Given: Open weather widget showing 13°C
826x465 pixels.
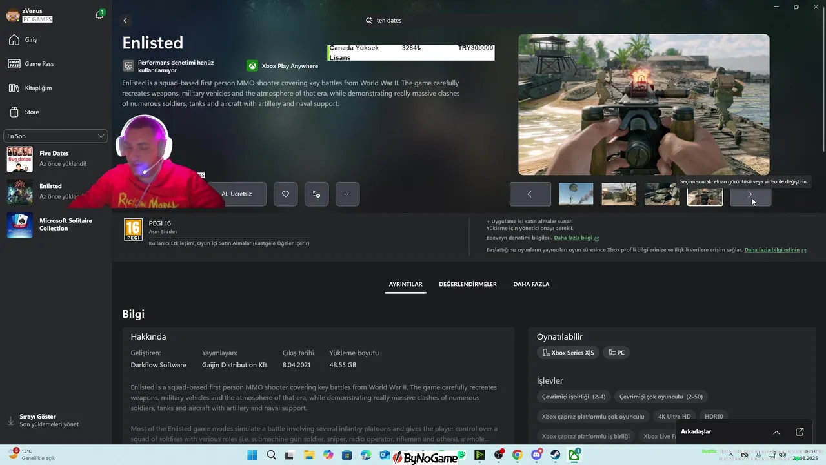Looking at the screenshot, I should point(31,455).
